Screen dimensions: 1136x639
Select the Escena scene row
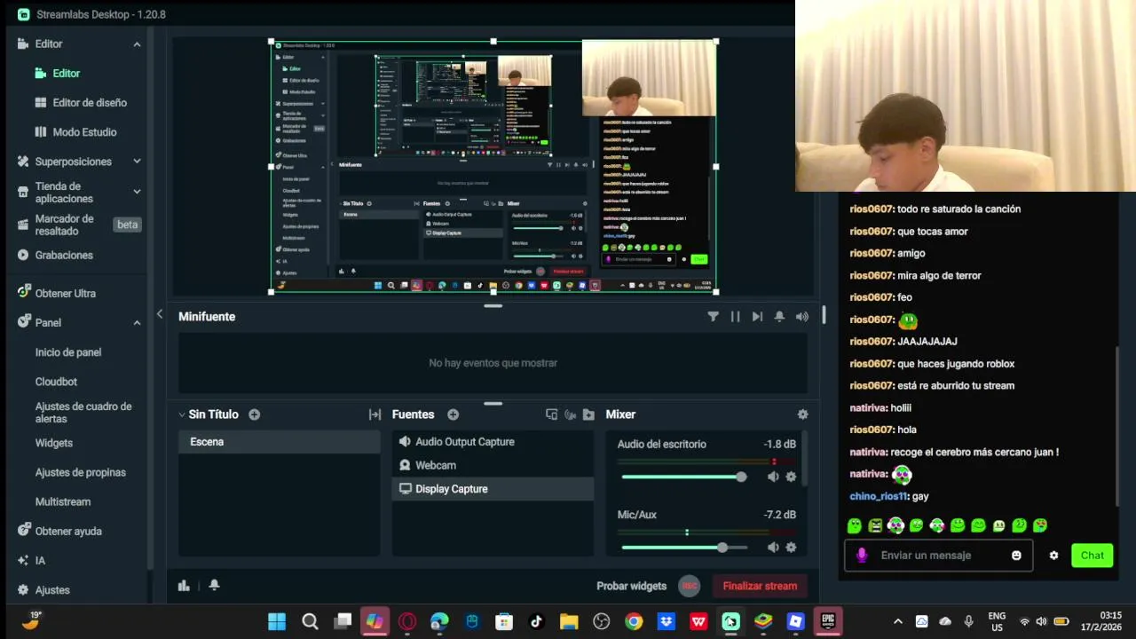tap(280, 442)
